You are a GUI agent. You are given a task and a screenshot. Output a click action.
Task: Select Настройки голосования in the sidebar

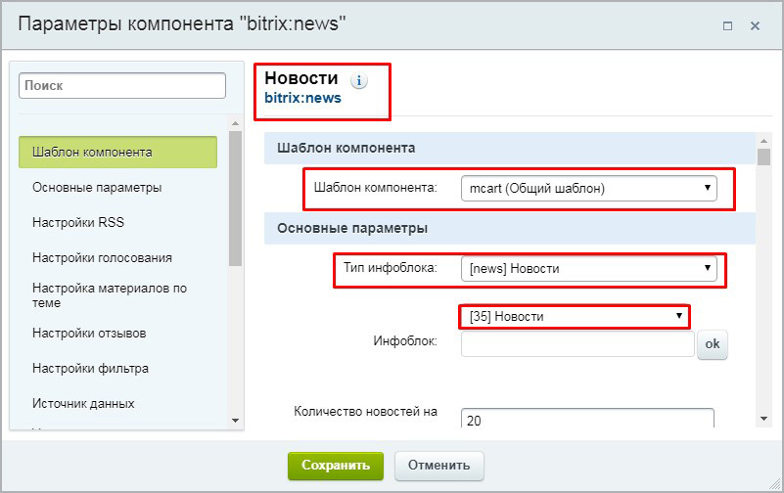pyautogui.click(x=102, y=257)
